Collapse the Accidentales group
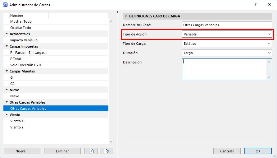 click(x=7, y=34)
